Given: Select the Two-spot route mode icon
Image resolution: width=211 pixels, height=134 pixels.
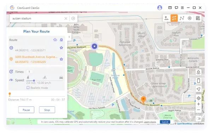Looking at the screenshot, I should coord(174,18).
